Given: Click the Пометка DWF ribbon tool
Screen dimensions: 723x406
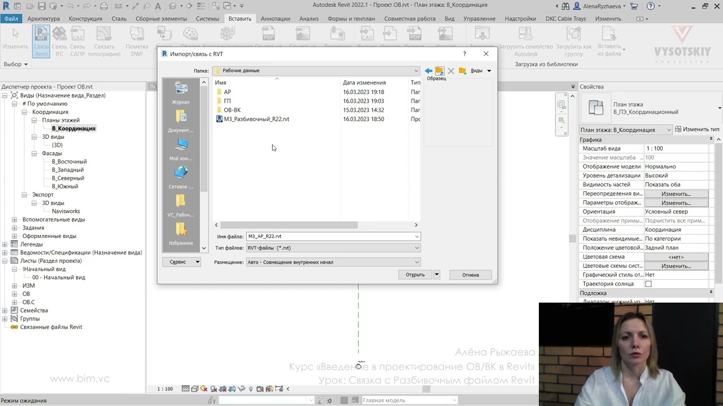Looking at the screenshot, I should (137, 42).
